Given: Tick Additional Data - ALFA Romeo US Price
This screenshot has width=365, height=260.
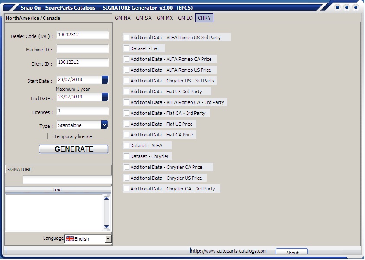Looking at the screenshot, I should [x=126, y=70].
